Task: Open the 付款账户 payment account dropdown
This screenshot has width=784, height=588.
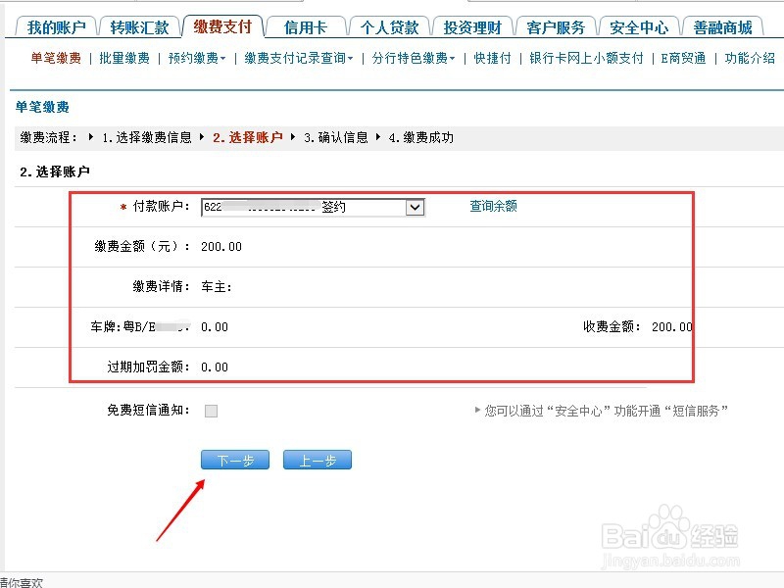Action: pos(415,207)
